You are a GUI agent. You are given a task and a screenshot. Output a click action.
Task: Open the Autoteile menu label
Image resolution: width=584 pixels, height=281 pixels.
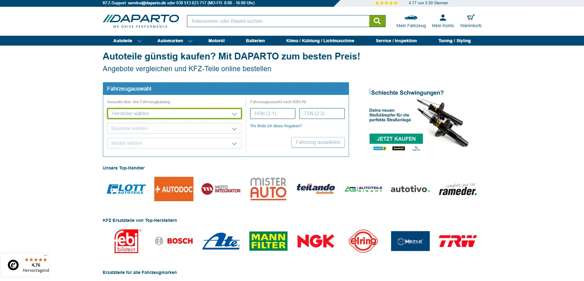[x=123, y=41]
